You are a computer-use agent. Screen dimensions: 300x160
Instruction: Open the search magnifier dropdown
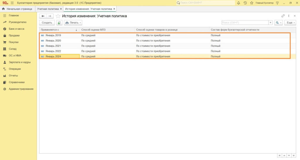278,23
